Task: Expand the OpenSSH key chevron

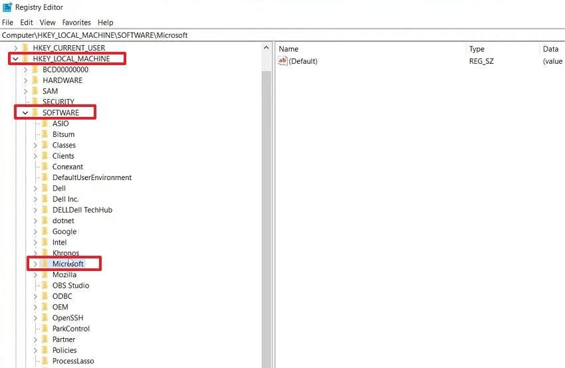Action: (x=35, y=318)
